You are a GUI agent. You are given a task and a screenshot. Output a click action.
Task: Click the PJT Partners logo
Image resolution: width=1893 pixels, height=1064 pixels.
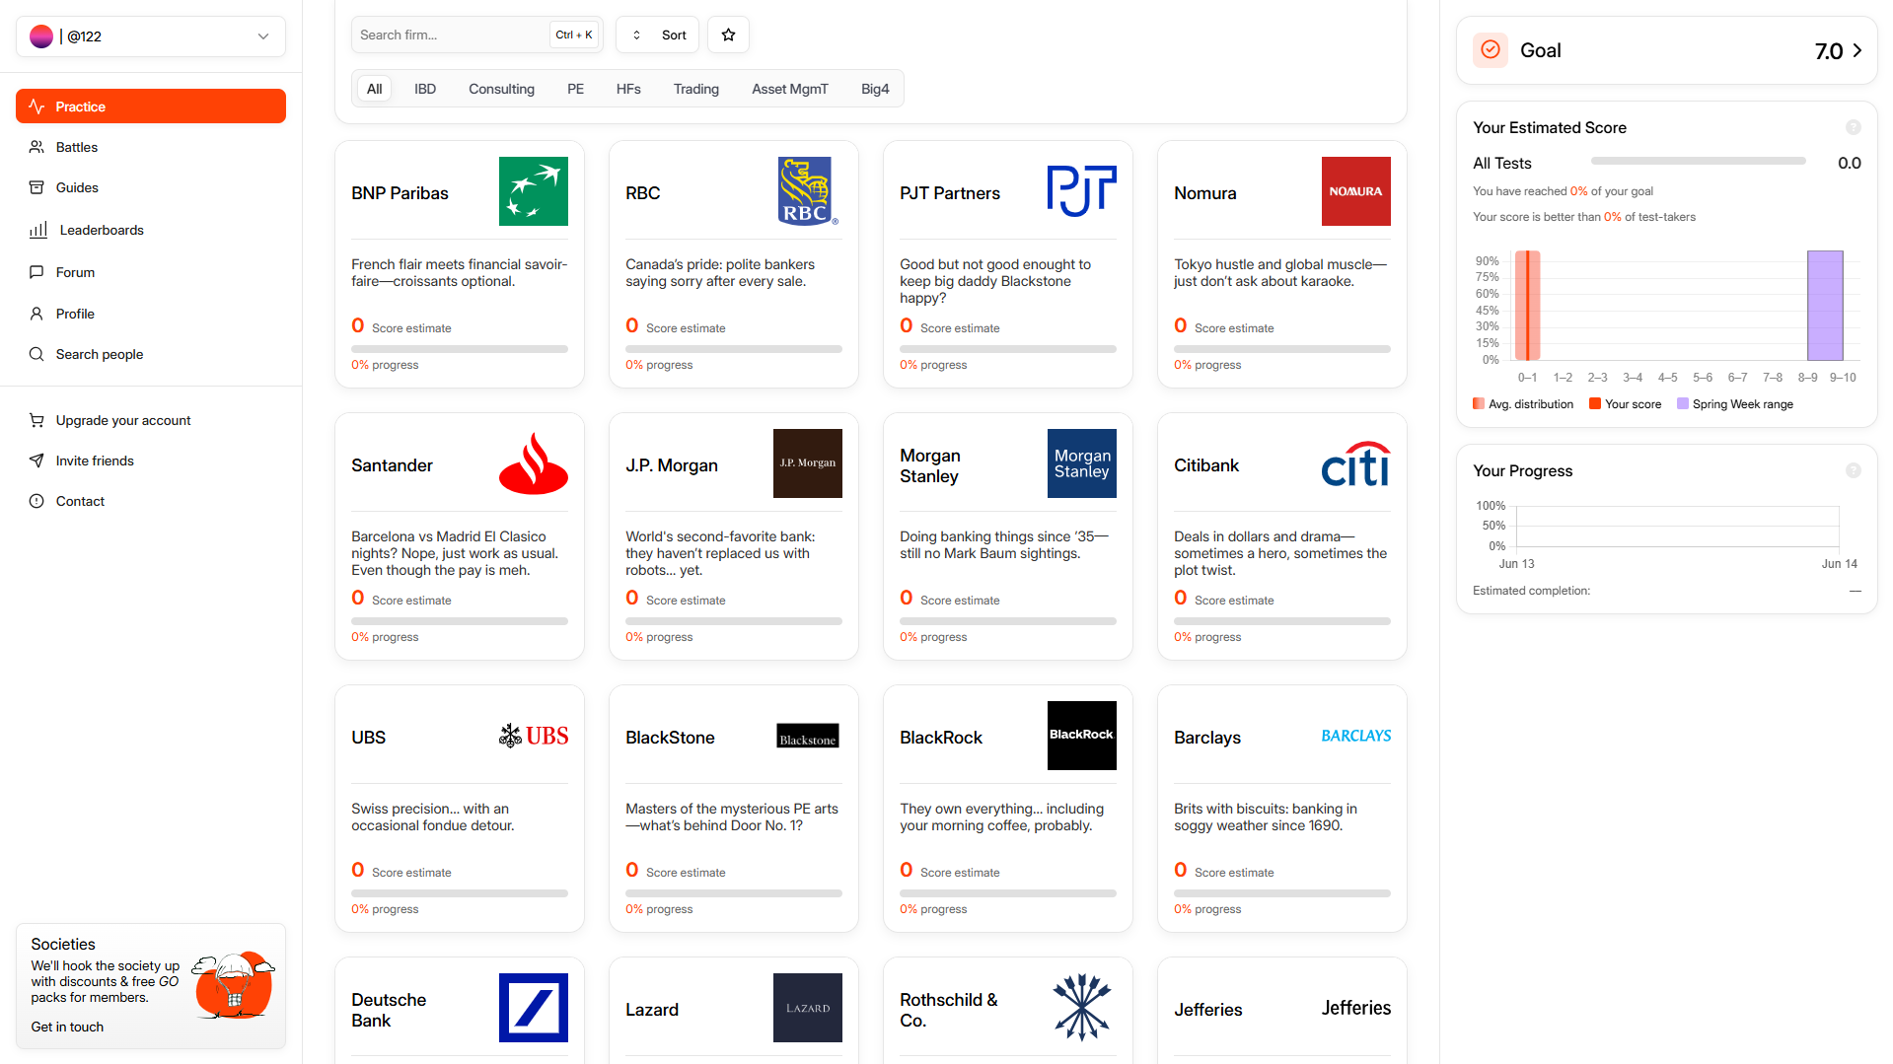(1082, 191)
